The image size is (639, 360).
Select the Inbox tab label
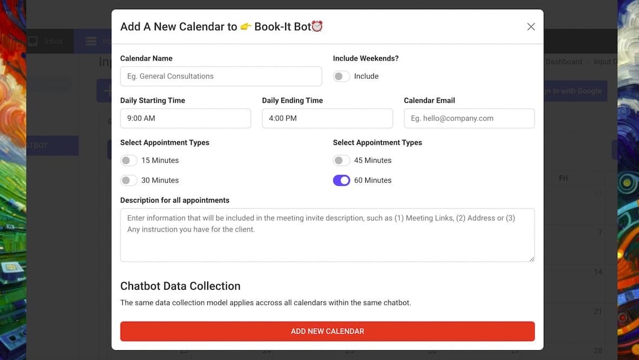(54, 41)
